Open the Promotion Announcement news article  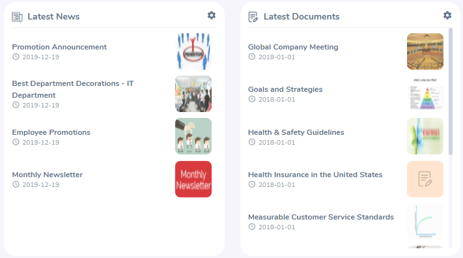coord(59,47)
